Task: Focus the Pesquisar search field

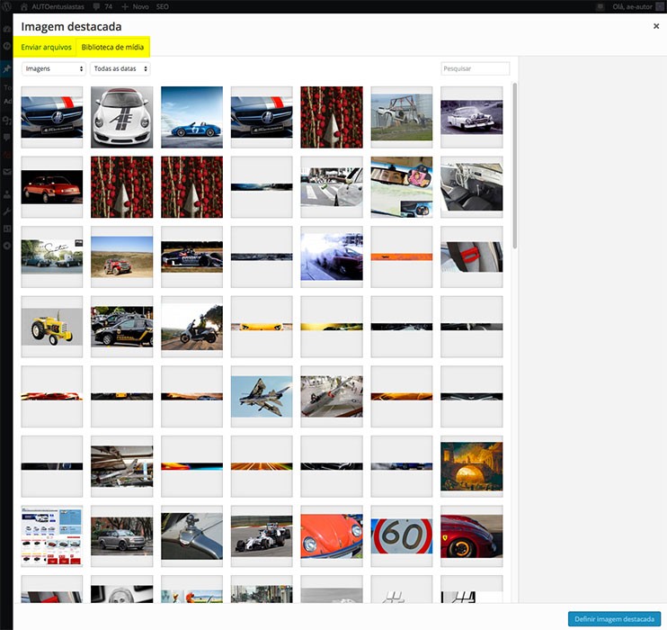Action: click(x=475, y=68)
